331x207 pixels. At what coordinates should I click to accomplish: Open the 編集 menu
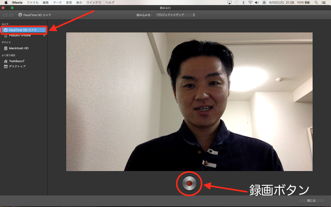click(46, 2)
